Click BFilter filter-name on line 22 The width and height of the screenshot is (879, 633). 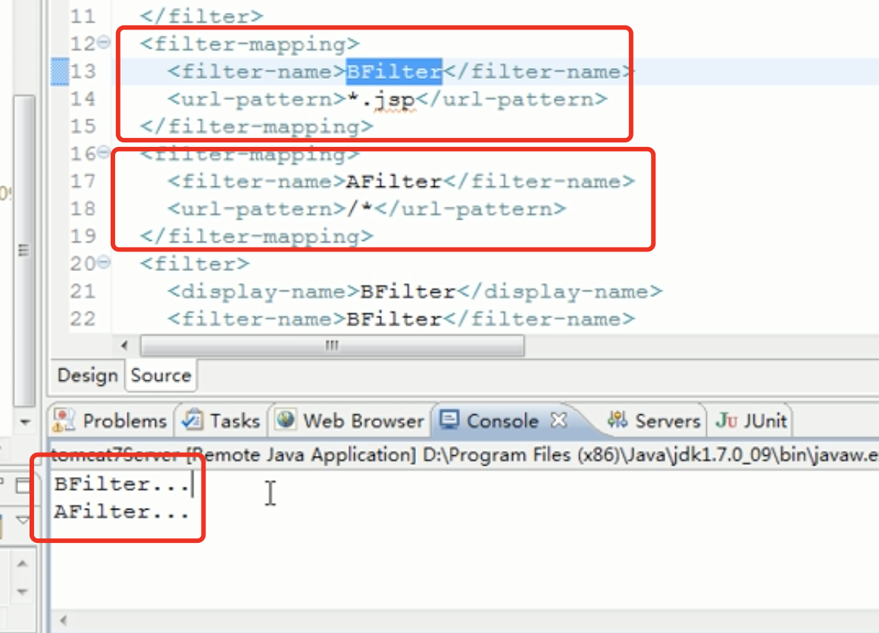click(x=394, y=319)
